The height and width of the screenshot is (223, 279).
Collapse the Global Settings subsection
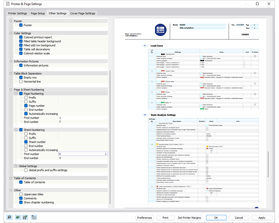pos(16,166)
